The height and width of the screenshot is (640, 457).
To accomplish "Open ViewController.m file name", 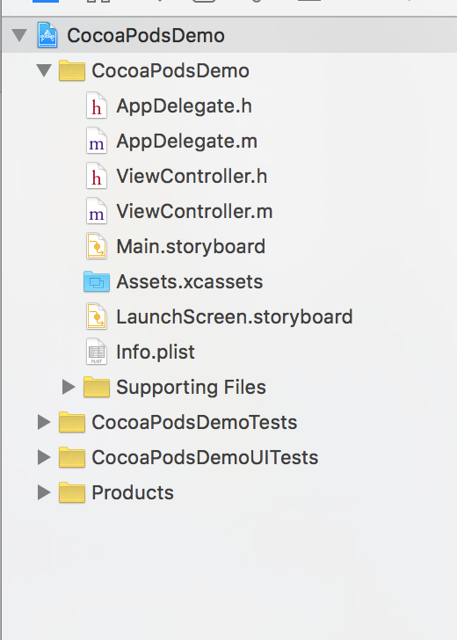I will point(194,211).
